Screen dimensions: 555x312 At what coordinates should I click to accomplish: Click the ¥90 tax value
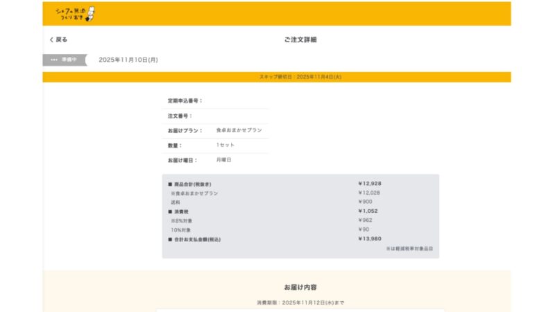[x=364, y=229]
